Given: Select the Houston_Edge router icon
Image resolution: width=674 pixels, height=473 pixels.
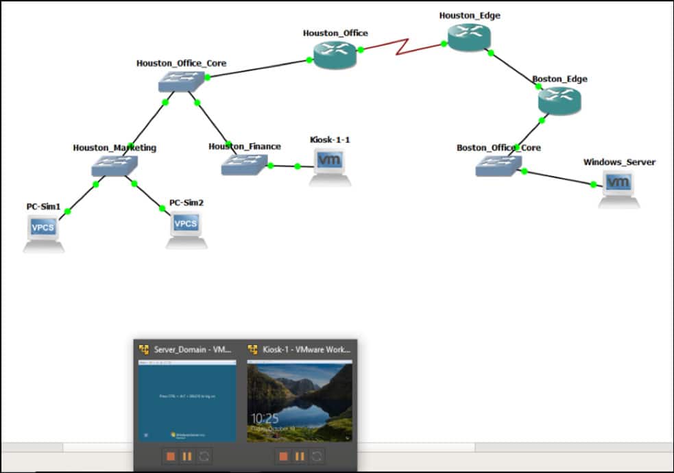Looking at the screenshot, I should (469, 37).
